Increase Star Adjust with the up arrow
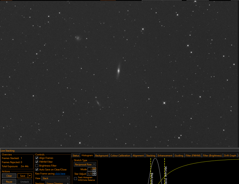Image resolution: width=239 pixels, height=184 pixels. point(94,173)
